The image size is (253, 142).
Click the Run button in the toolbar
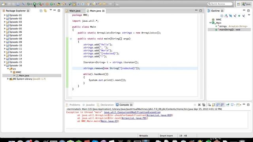pyautogui.click(x=34, y=4)
